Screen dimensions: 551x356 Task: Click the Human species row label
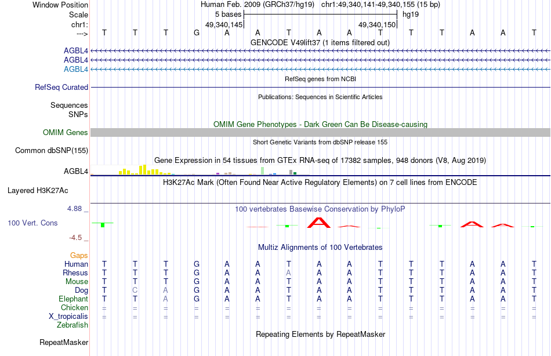(x=76, y=264)
